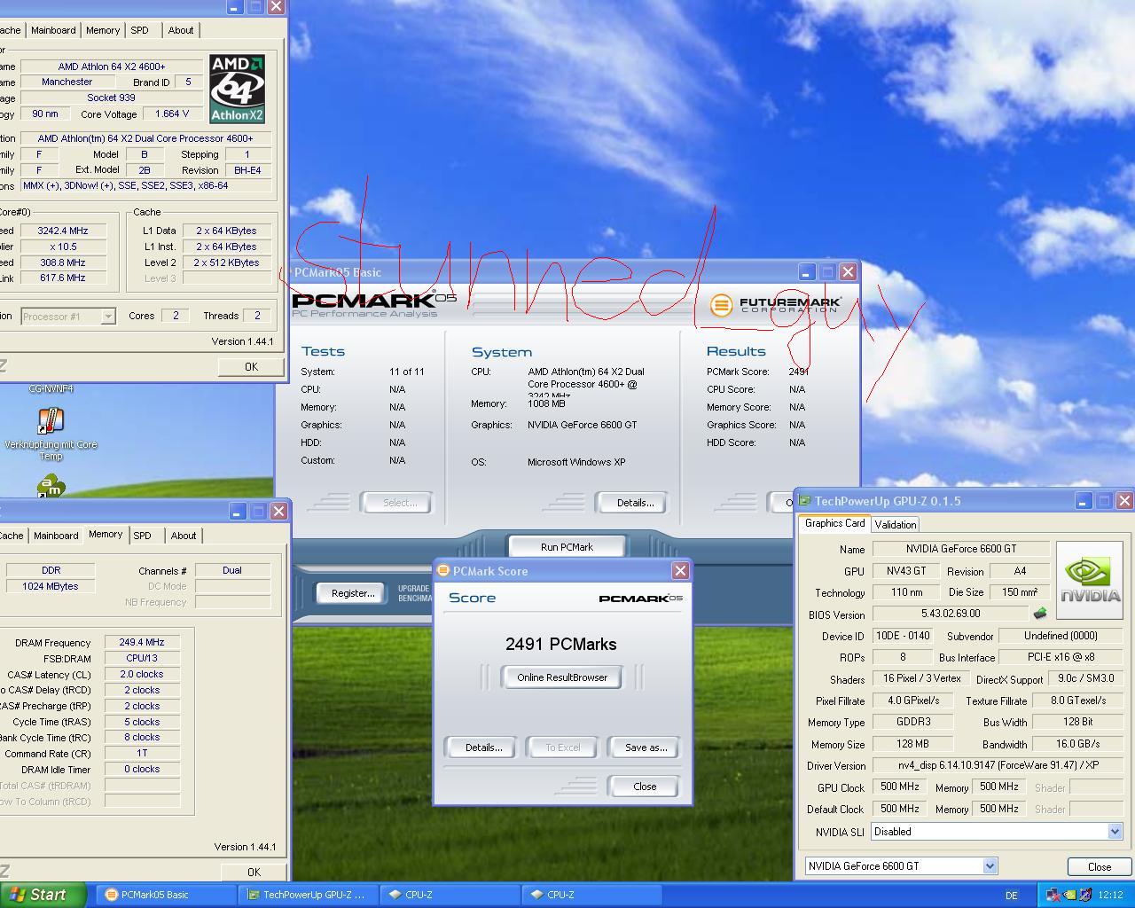Select the Graphics Card tab in GPU-Z

point(834,523)
